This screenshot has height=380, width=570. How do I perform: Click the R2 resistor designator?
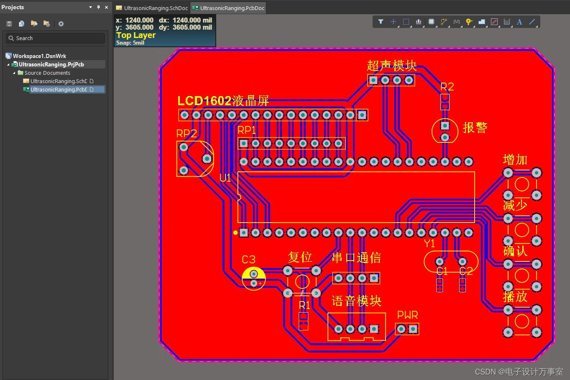(447, 87)
